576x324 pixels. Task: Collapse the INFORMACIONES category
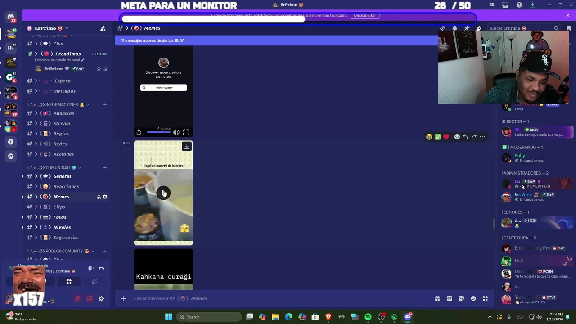pyautogui.click(x=58, y=105)
